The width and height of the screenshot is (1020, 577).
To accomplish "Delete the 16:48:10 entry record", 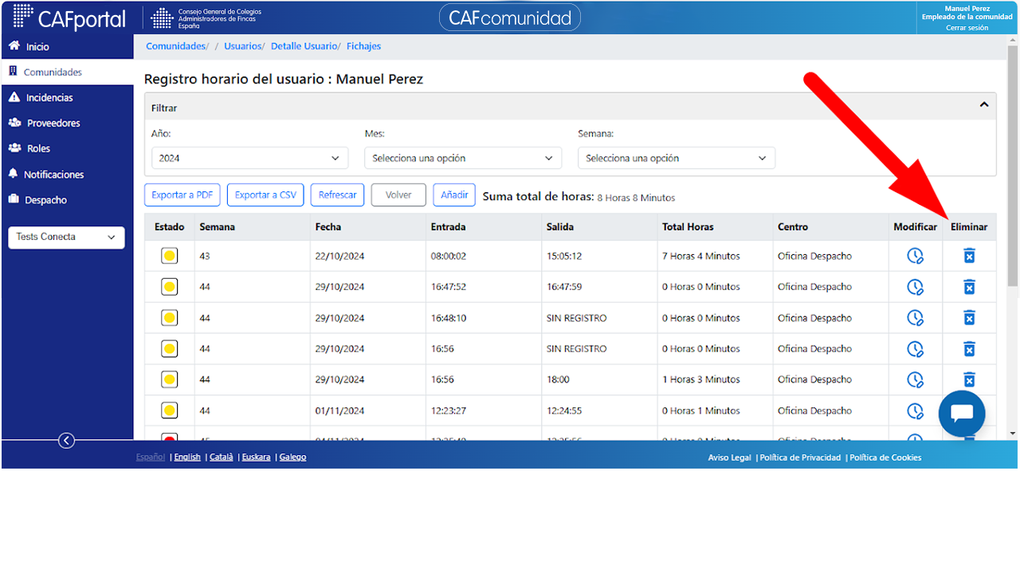I will point(969,318).
